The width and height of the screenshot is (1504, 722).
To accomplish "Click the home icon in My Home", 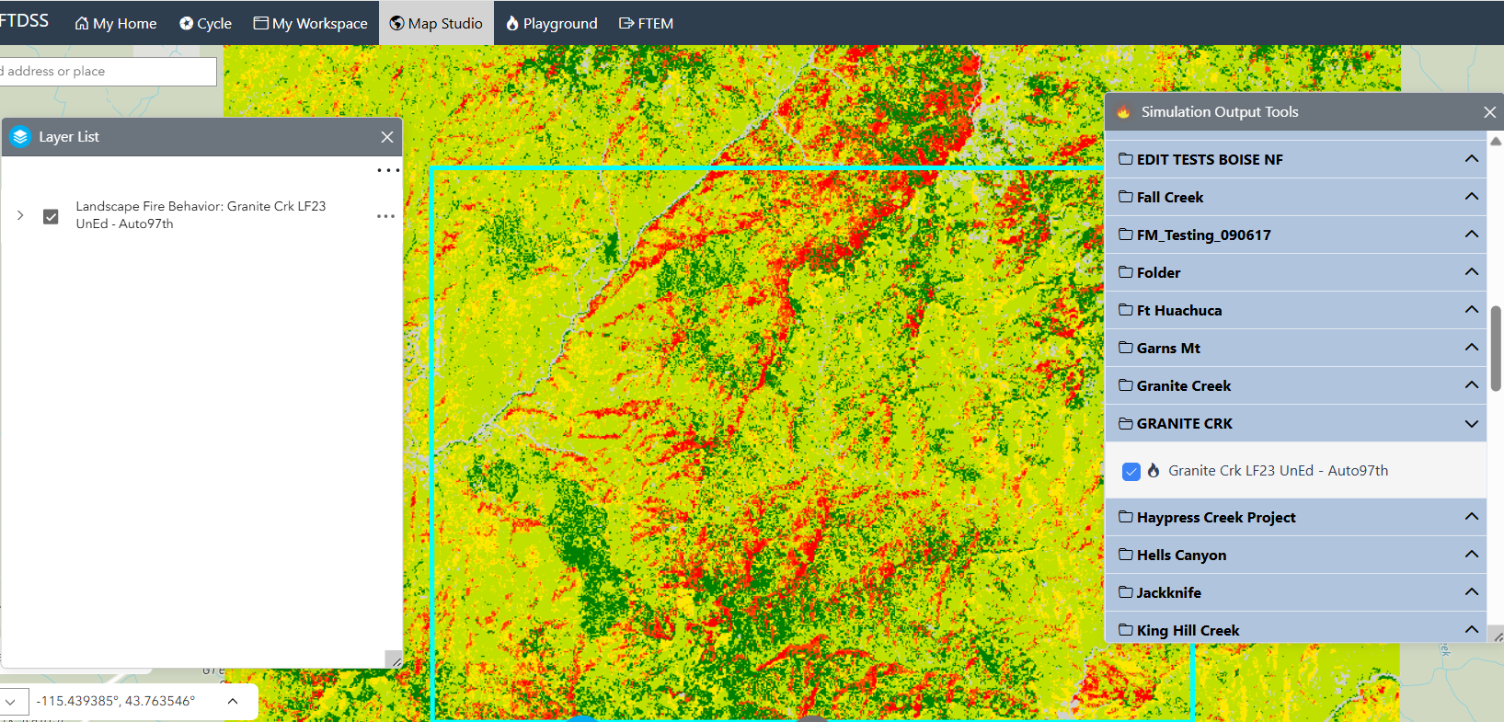I will (82, 23).
